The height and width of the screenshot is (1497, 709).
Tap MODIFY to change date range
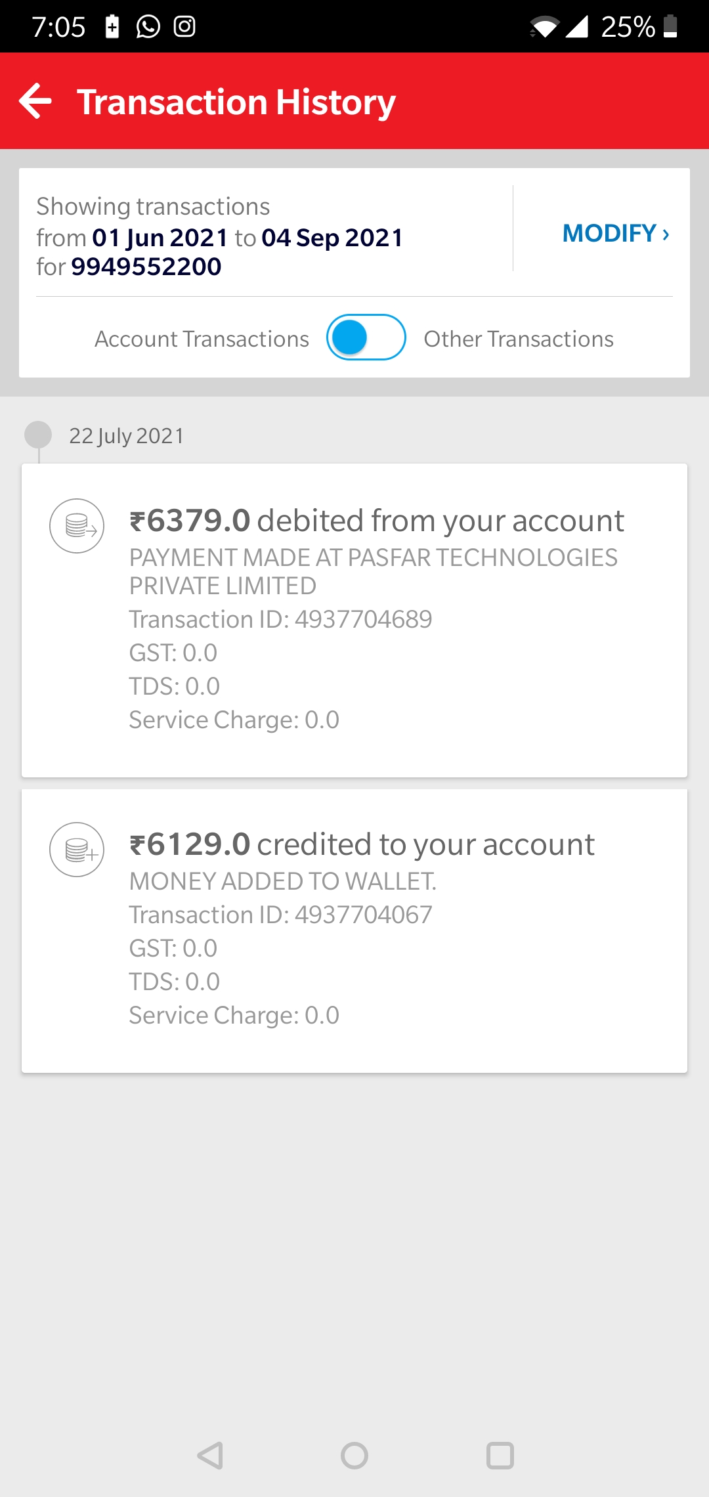tap(615, 233)
